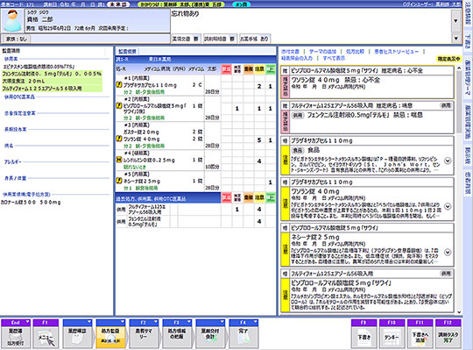Viewport: 473px width, 350px height.
Task: Expand the 食品 caution card text
Action: (x=448, y=161)
